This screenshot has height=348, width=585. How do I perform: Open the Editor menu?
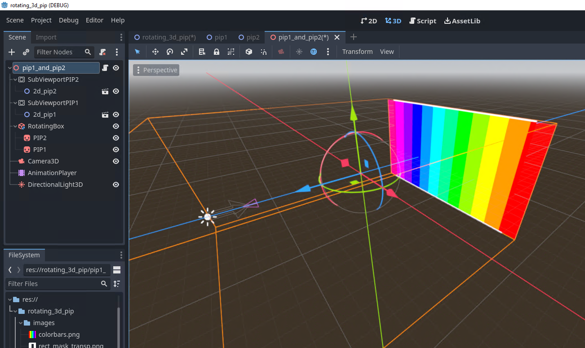pos(94,20)
